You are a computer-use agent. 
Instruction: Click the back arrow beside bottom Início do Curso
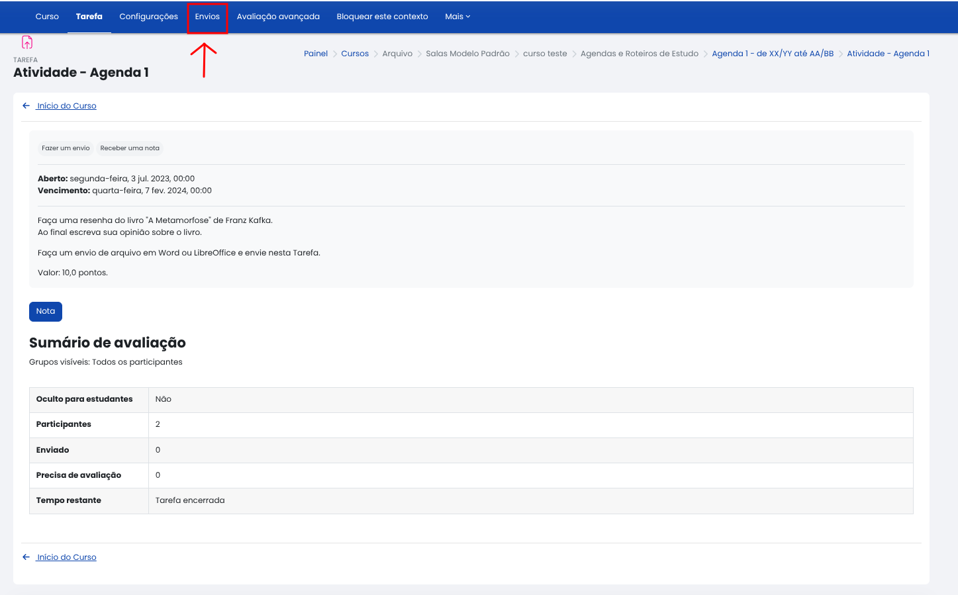click(26, 557)
